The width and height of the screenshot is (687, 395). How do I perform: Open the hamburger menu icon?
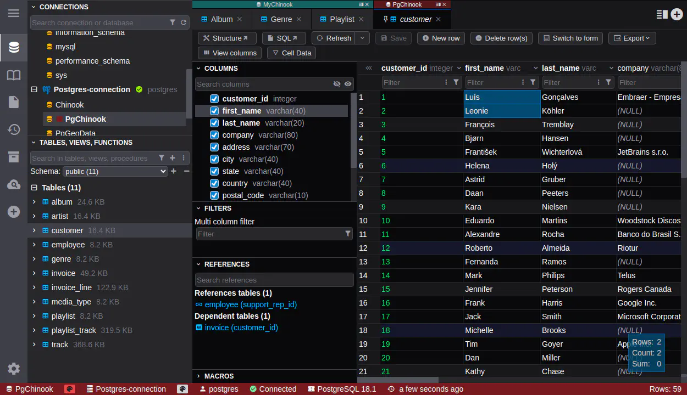pos(14,13)
